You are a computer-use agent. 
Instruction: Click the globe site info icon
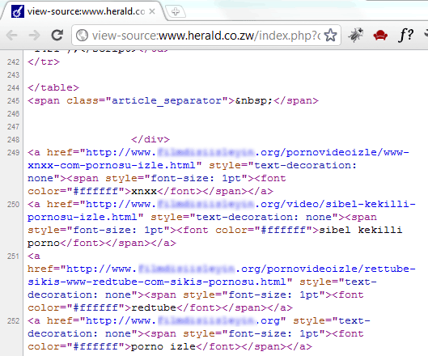(x=82, y=36)
